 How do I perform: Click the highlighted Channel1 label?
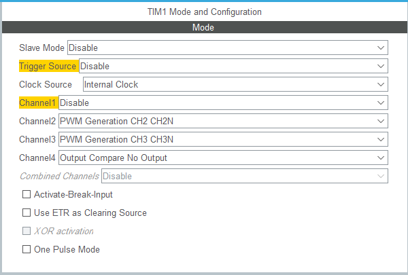coord(37,103)
